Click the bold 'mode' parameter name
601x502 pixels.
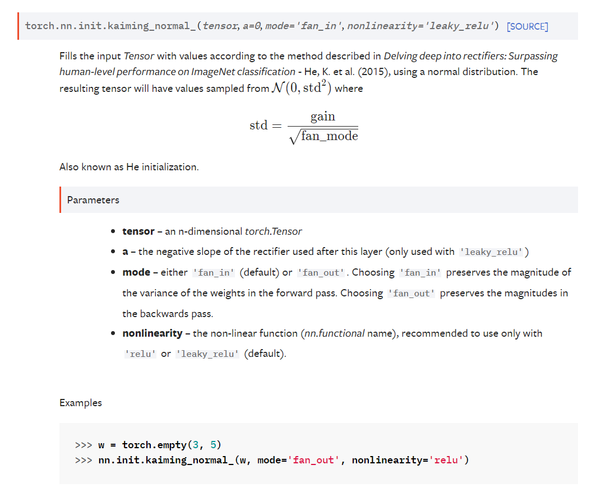136,272
